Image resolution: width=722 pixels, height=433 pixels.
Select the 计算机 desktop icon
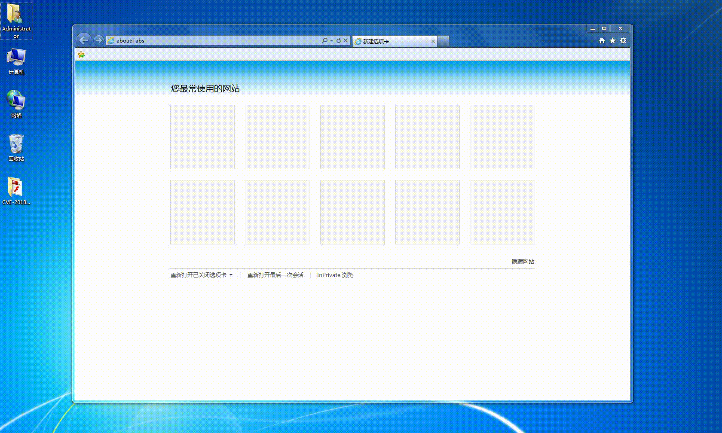click(16, 61)
